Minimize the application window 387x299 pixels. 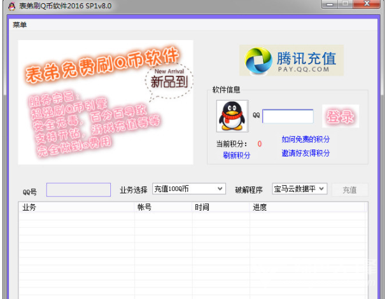click(x=330, y=4)
